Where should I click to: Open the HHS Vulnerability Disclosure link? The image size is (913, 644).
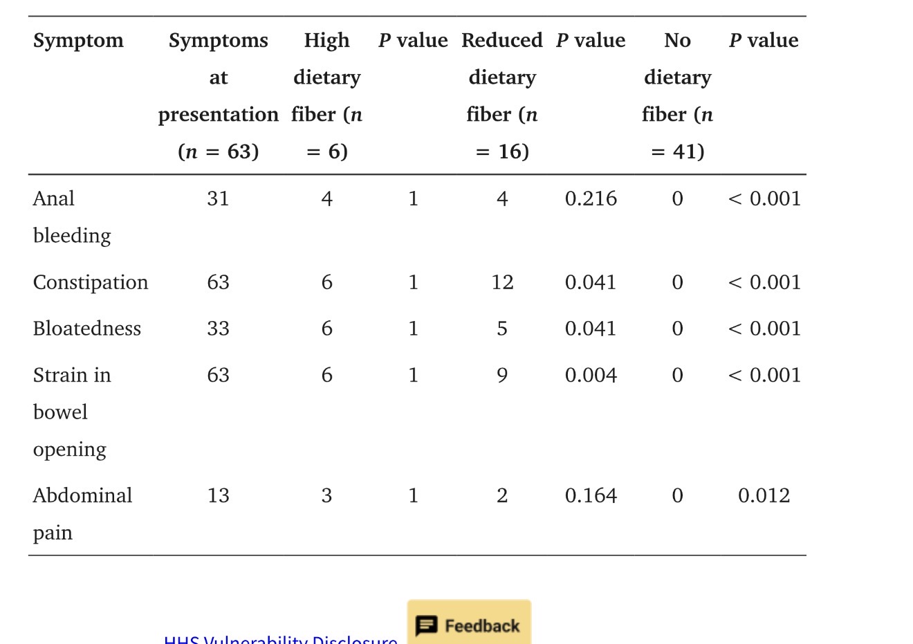click(281, 639)
